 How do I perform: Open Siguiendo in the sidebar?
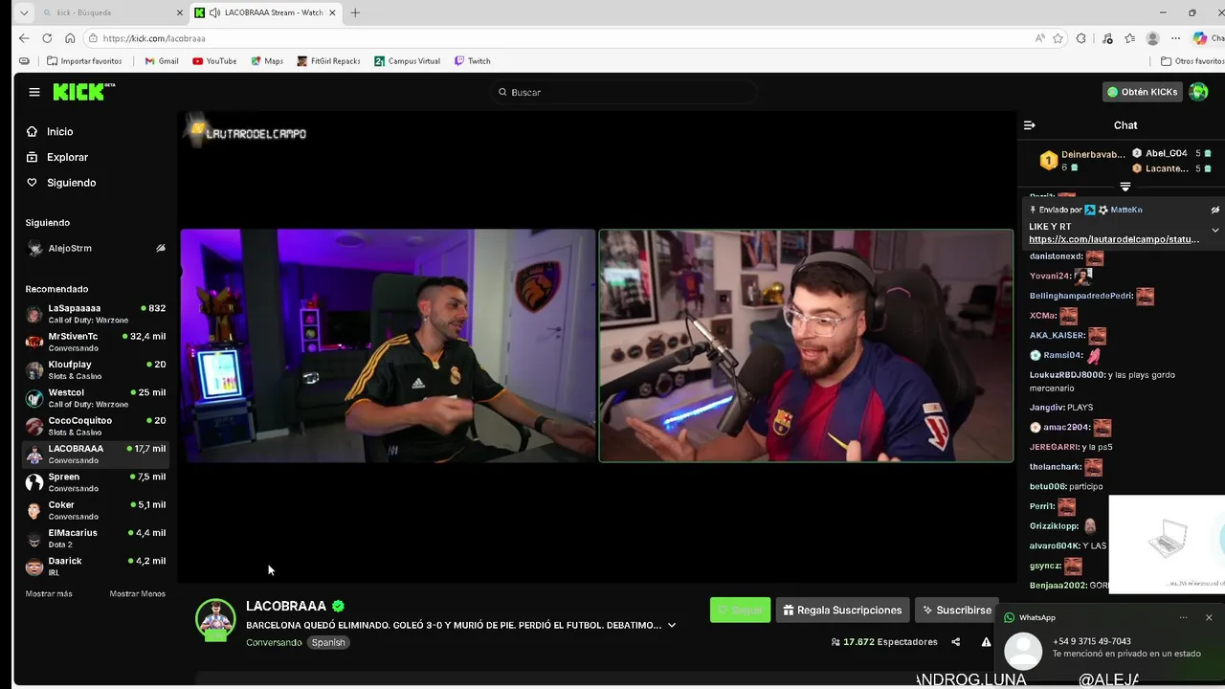click(x=71, y=183)
